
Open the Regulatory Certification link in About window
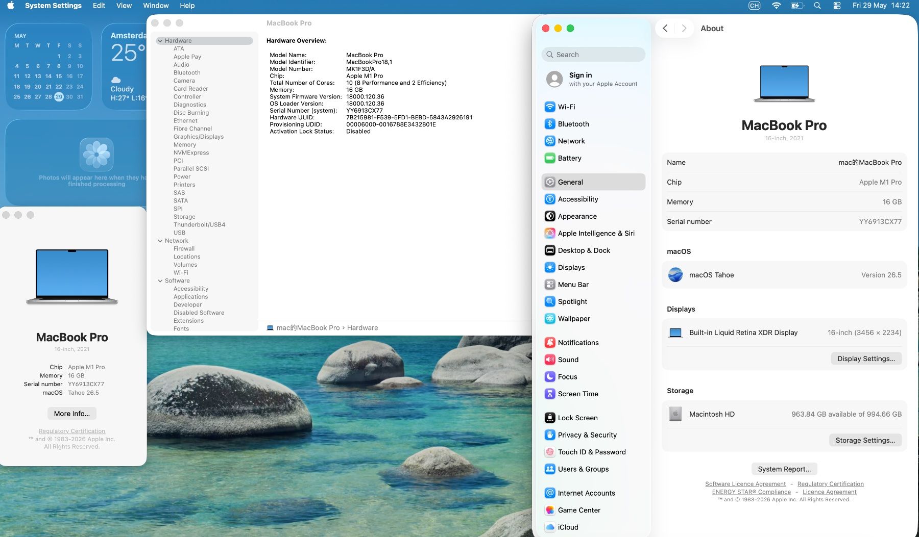pos(72,431)
